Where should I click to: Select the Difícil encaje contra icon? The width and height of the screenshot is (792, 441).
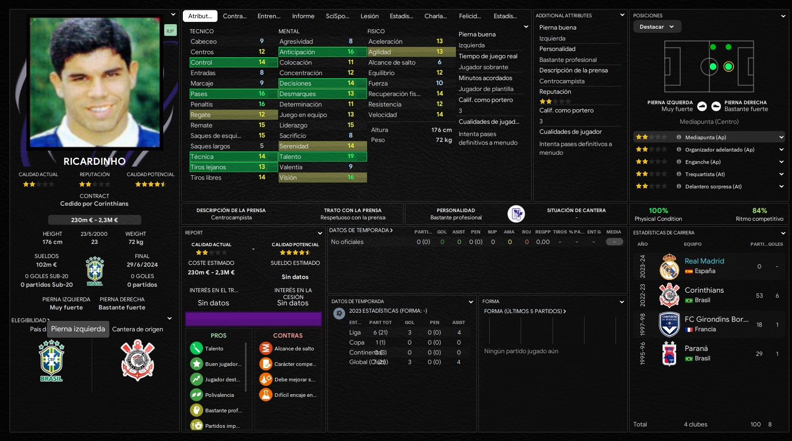(x=266, y=395)
